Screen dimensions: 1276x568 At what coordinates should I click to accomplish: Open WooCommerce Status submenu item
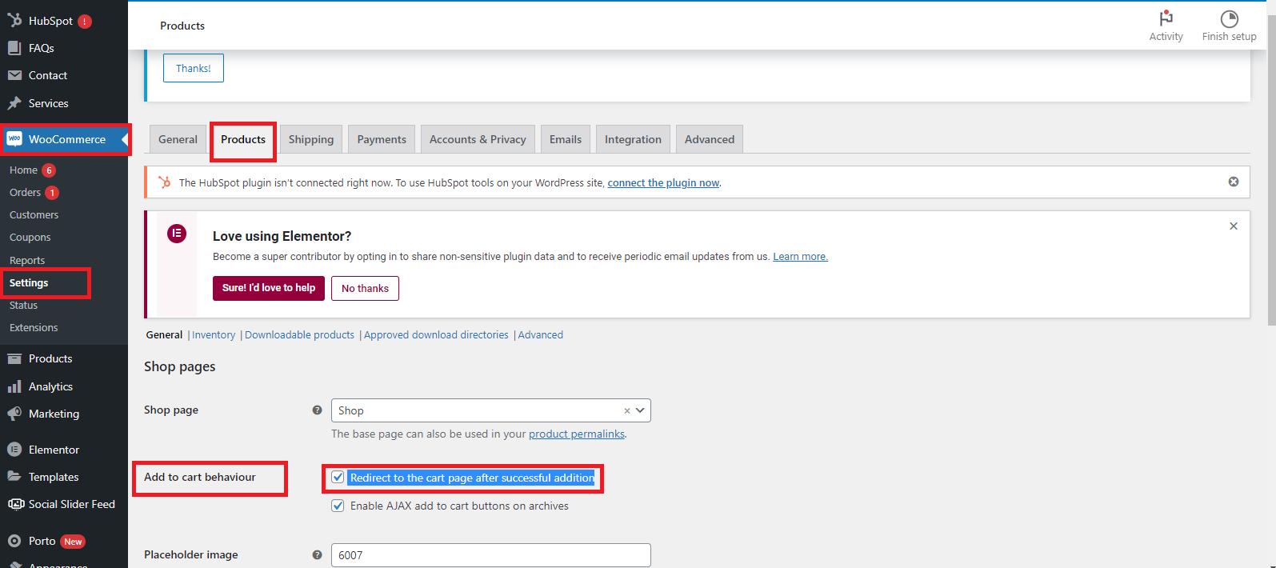[x=24, y=306]
